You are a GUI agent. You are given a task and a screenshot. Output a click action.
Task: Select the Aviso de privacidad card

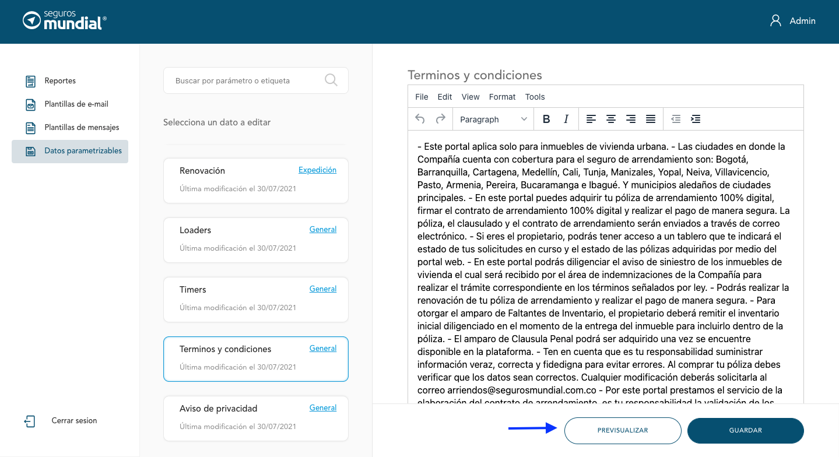[256, 419]
